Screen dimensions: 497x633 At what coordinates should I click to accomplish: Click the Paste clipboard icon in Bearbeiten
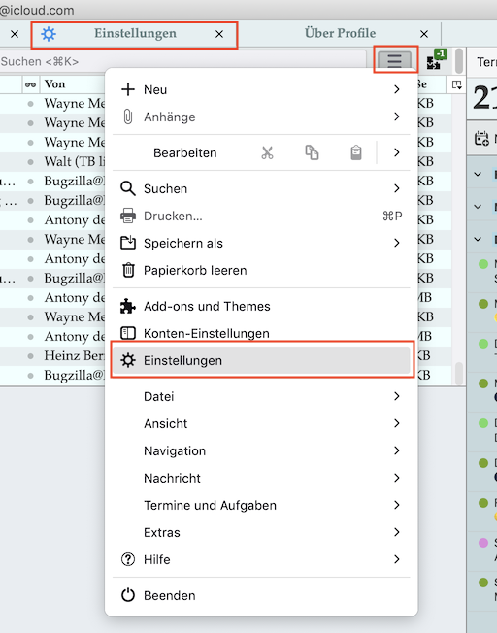[356, 152]
